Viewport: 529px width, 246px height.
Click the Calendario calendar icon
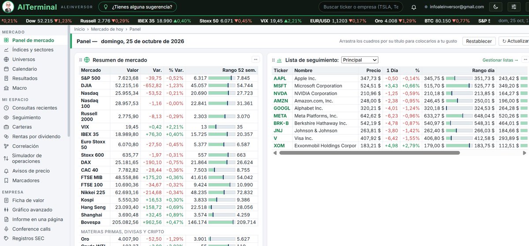click(x=7, y=69)
